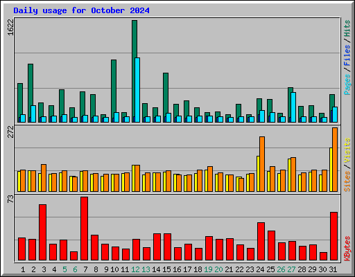Click the green day 5 axis label
355x277 pixels.
[x=64, y=269]
